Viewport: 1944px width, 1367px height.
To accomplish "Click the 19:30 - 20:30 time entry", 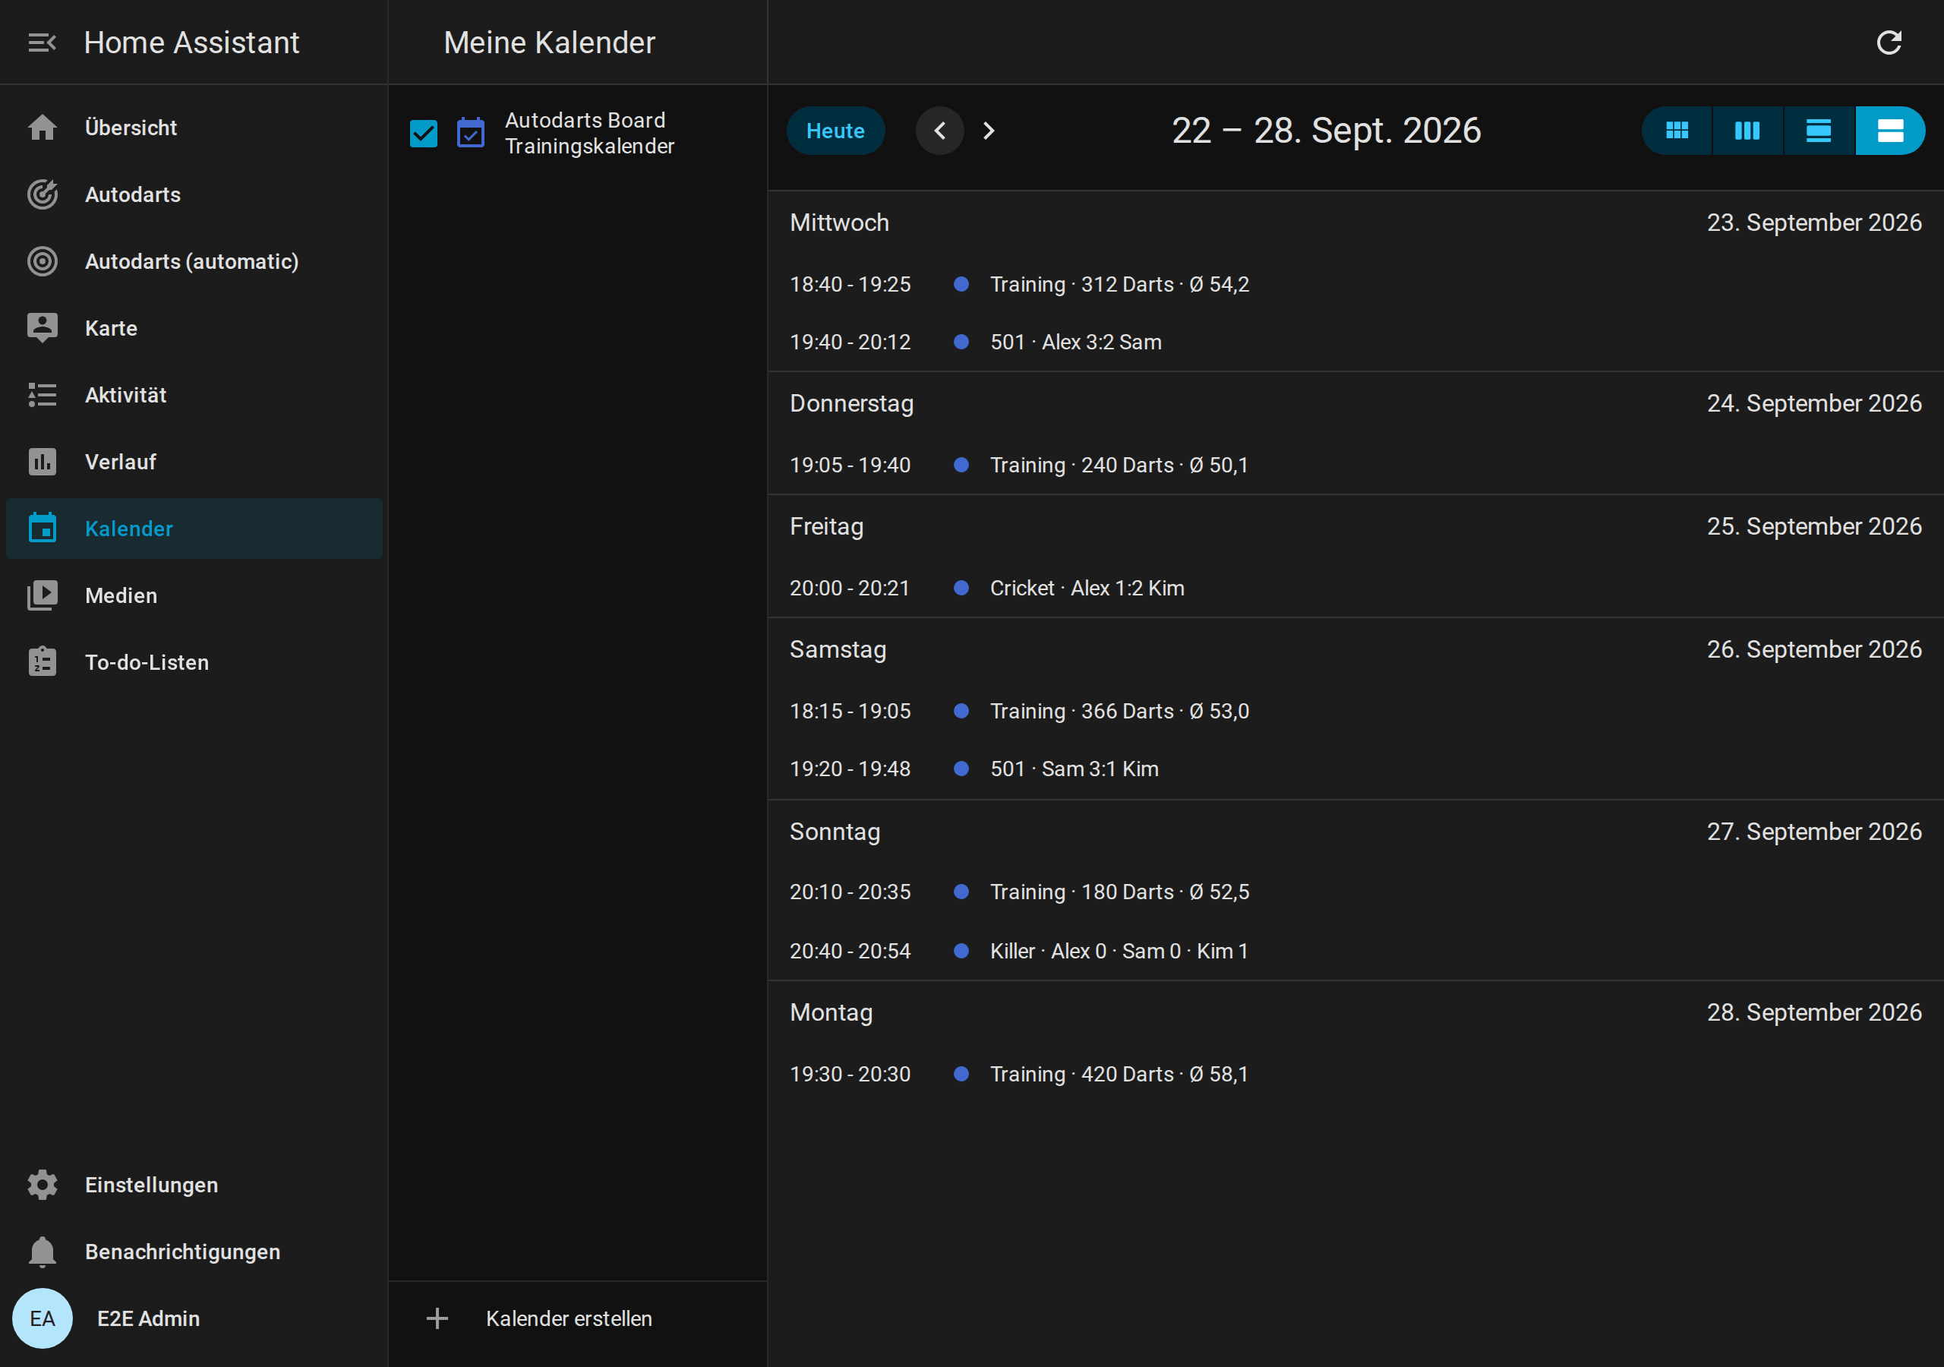I will 850,1074.
